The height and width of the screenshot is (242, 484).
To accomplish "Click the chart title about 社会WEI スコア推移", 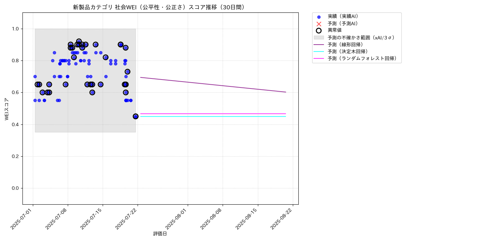I will [x=160, y=7].
